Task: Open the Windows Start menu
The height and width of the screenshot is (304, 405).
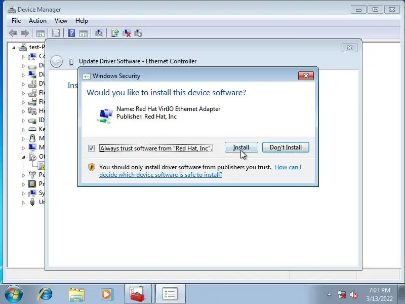Action: point(14,294)
